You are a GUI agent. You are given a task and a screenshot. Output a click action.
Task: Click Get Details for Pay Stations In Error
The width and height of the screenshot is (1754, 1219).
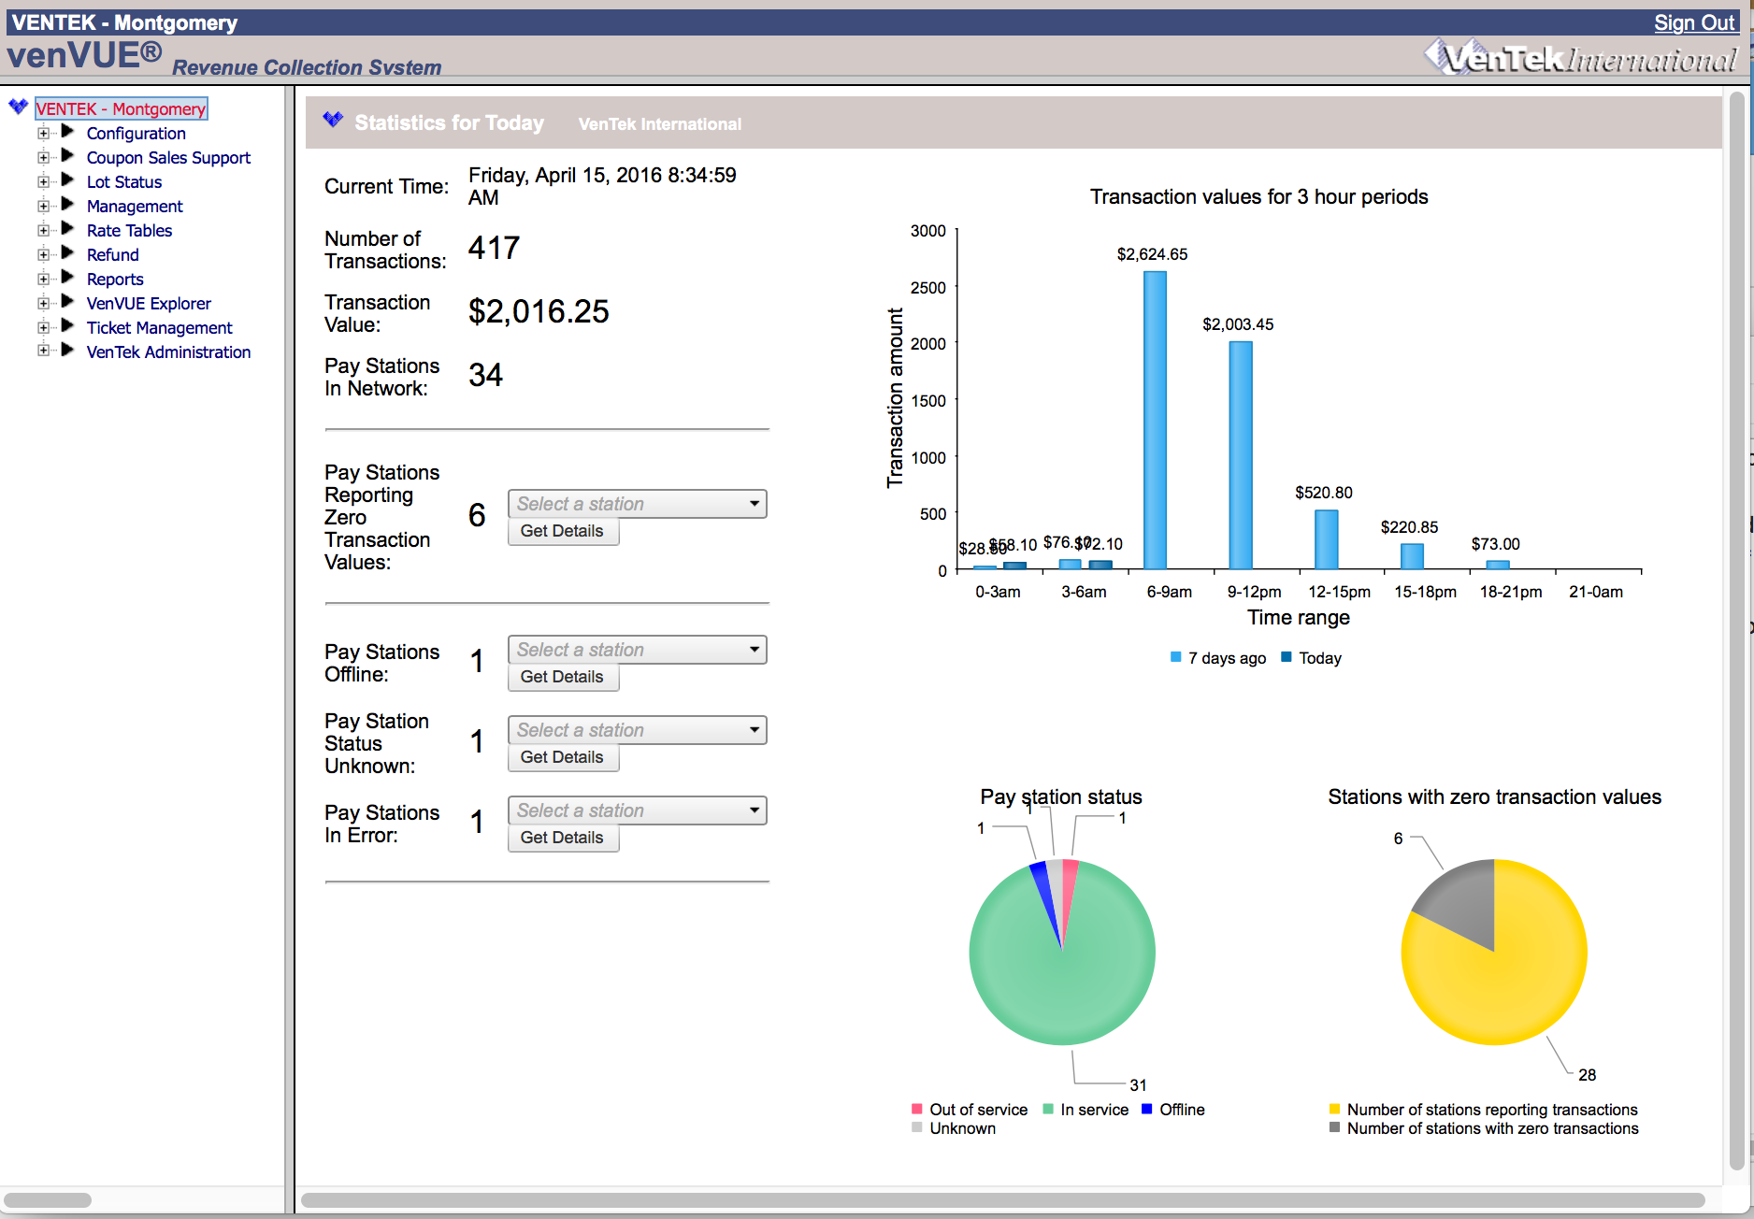(563, 838)
